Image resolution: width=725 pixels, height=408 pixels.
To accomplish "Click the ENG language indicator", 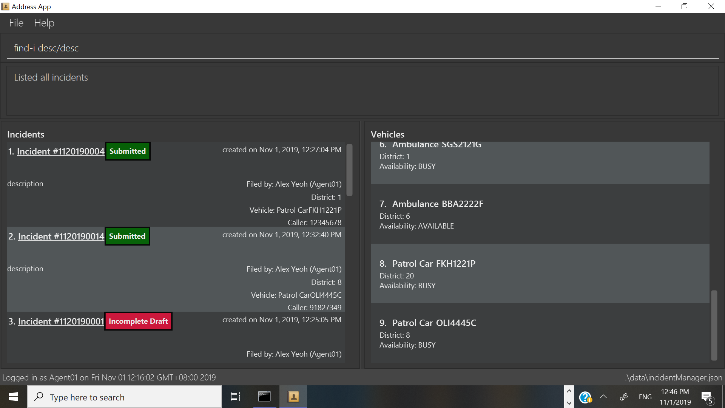I will coord(645,397).
